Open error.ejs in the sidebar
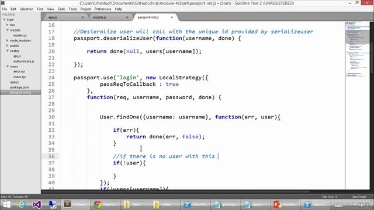The image size is (374, 210). 19,72
